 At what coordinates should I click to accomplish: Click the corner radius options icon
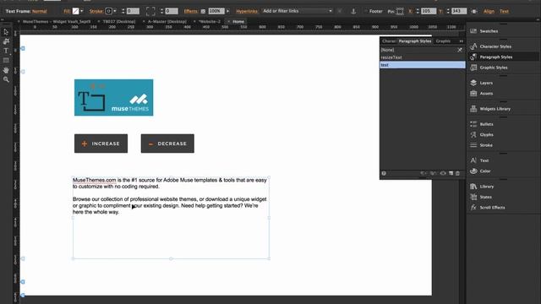(x=150, y=11)
